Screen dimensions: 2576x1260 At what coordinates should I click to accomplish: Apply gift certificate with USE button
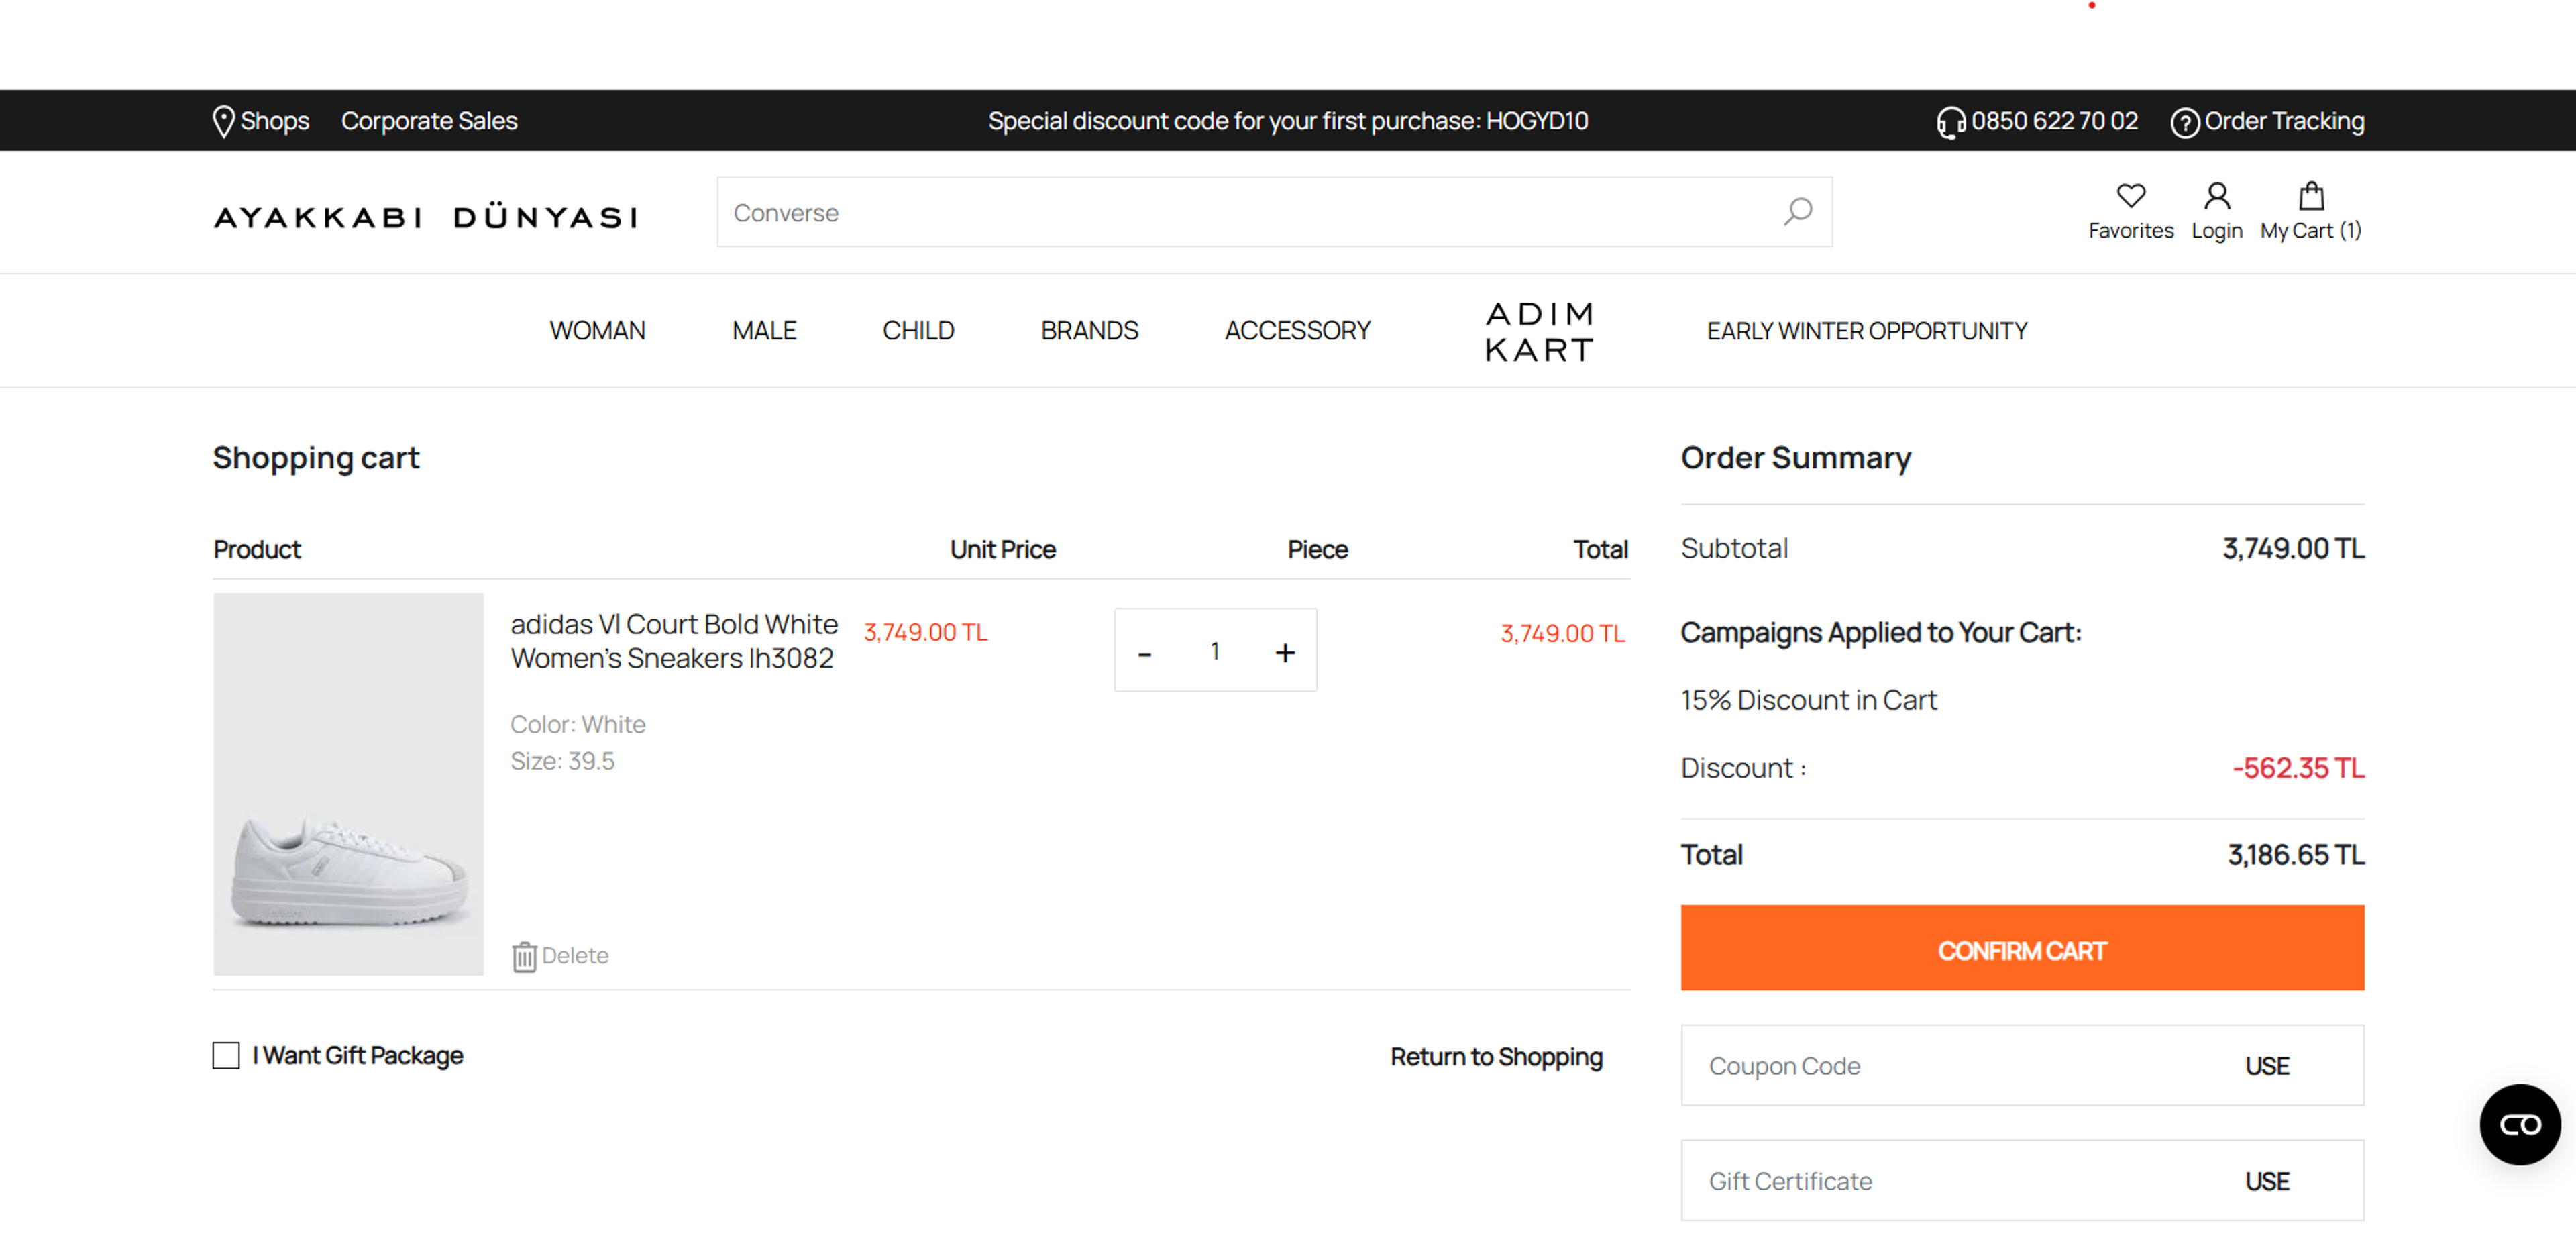(x=2266, y=1181)
